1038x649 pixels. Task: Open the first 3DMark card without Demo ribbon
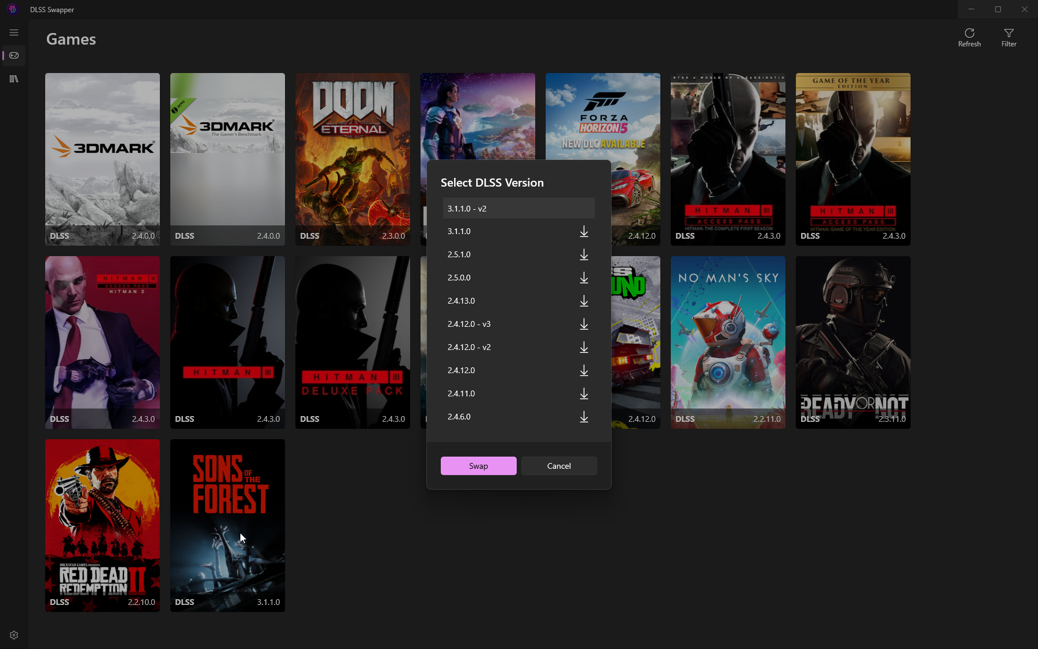(103, 159)
